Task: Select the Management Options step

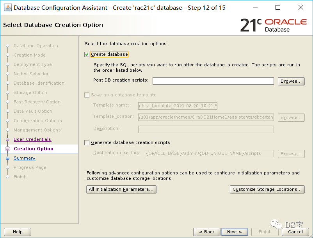Action: (37, 130)
